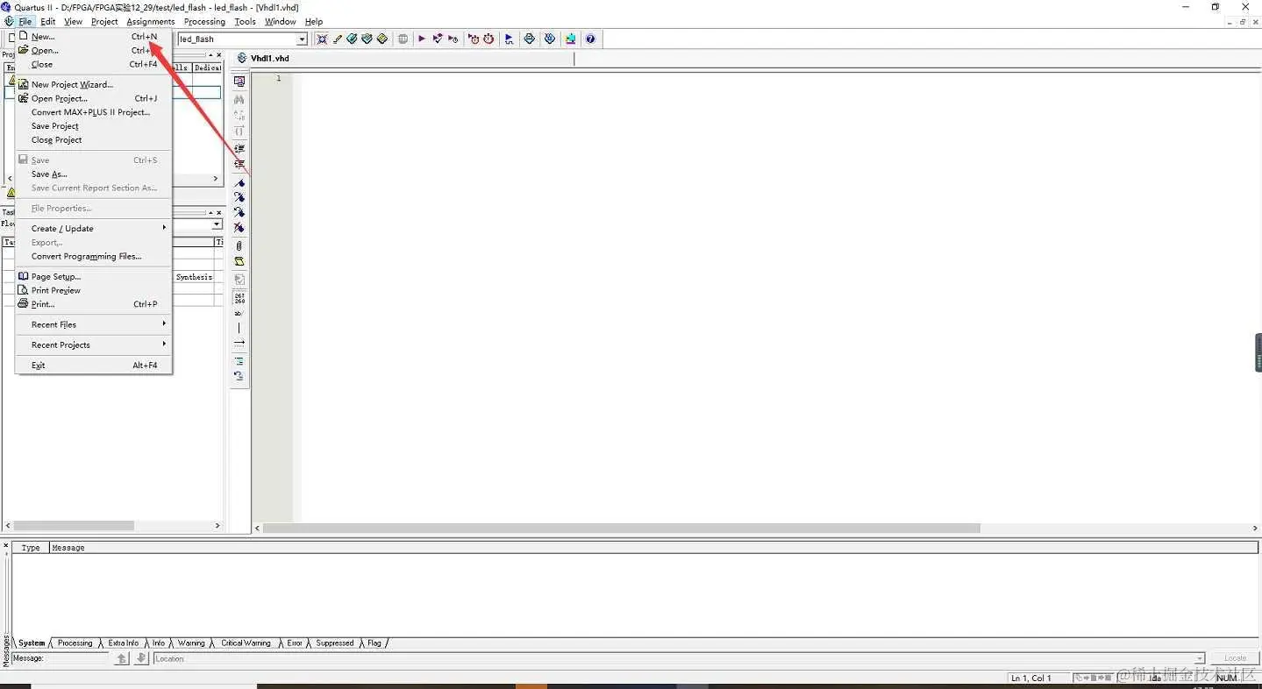Image resolution: width=1262 pixels, height=689 pixels.
Task: Click the Location input field
Action: 680,658
